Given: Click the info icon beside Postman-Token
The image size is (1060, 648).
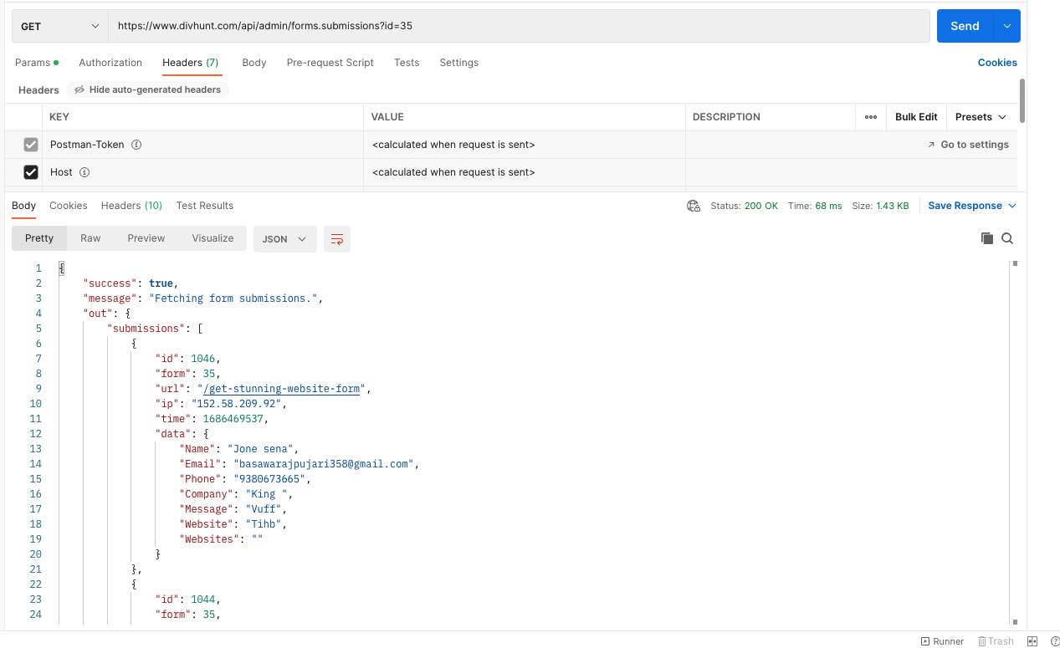Looking at the screenshot, I should (x=136, y=145).
